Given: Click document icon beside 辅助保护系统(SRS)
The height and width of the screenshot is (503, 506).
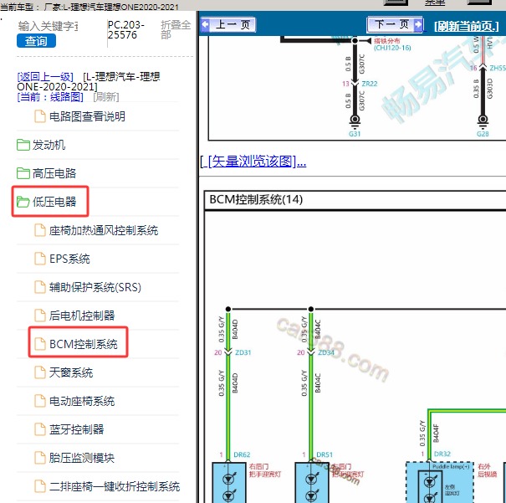Looking at the screenshot, I should point(40,287).
